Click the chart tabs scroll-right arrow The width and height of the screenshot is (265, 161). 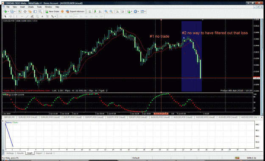tap(262, 117)
